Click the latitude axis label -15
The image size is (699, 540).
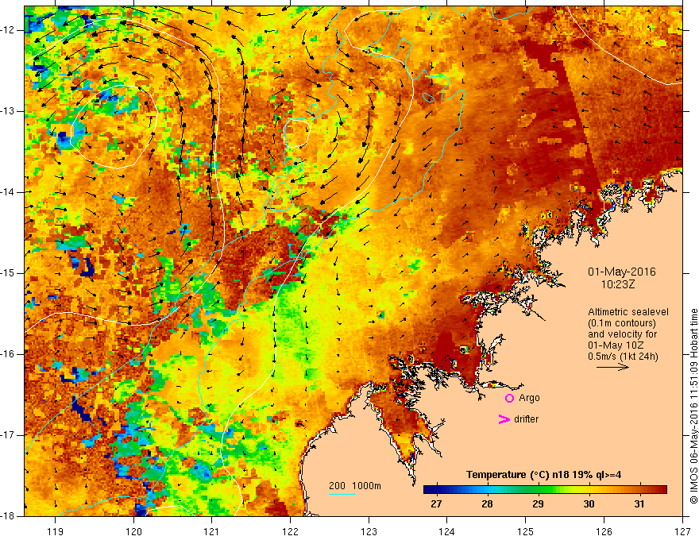pos(9,273)
